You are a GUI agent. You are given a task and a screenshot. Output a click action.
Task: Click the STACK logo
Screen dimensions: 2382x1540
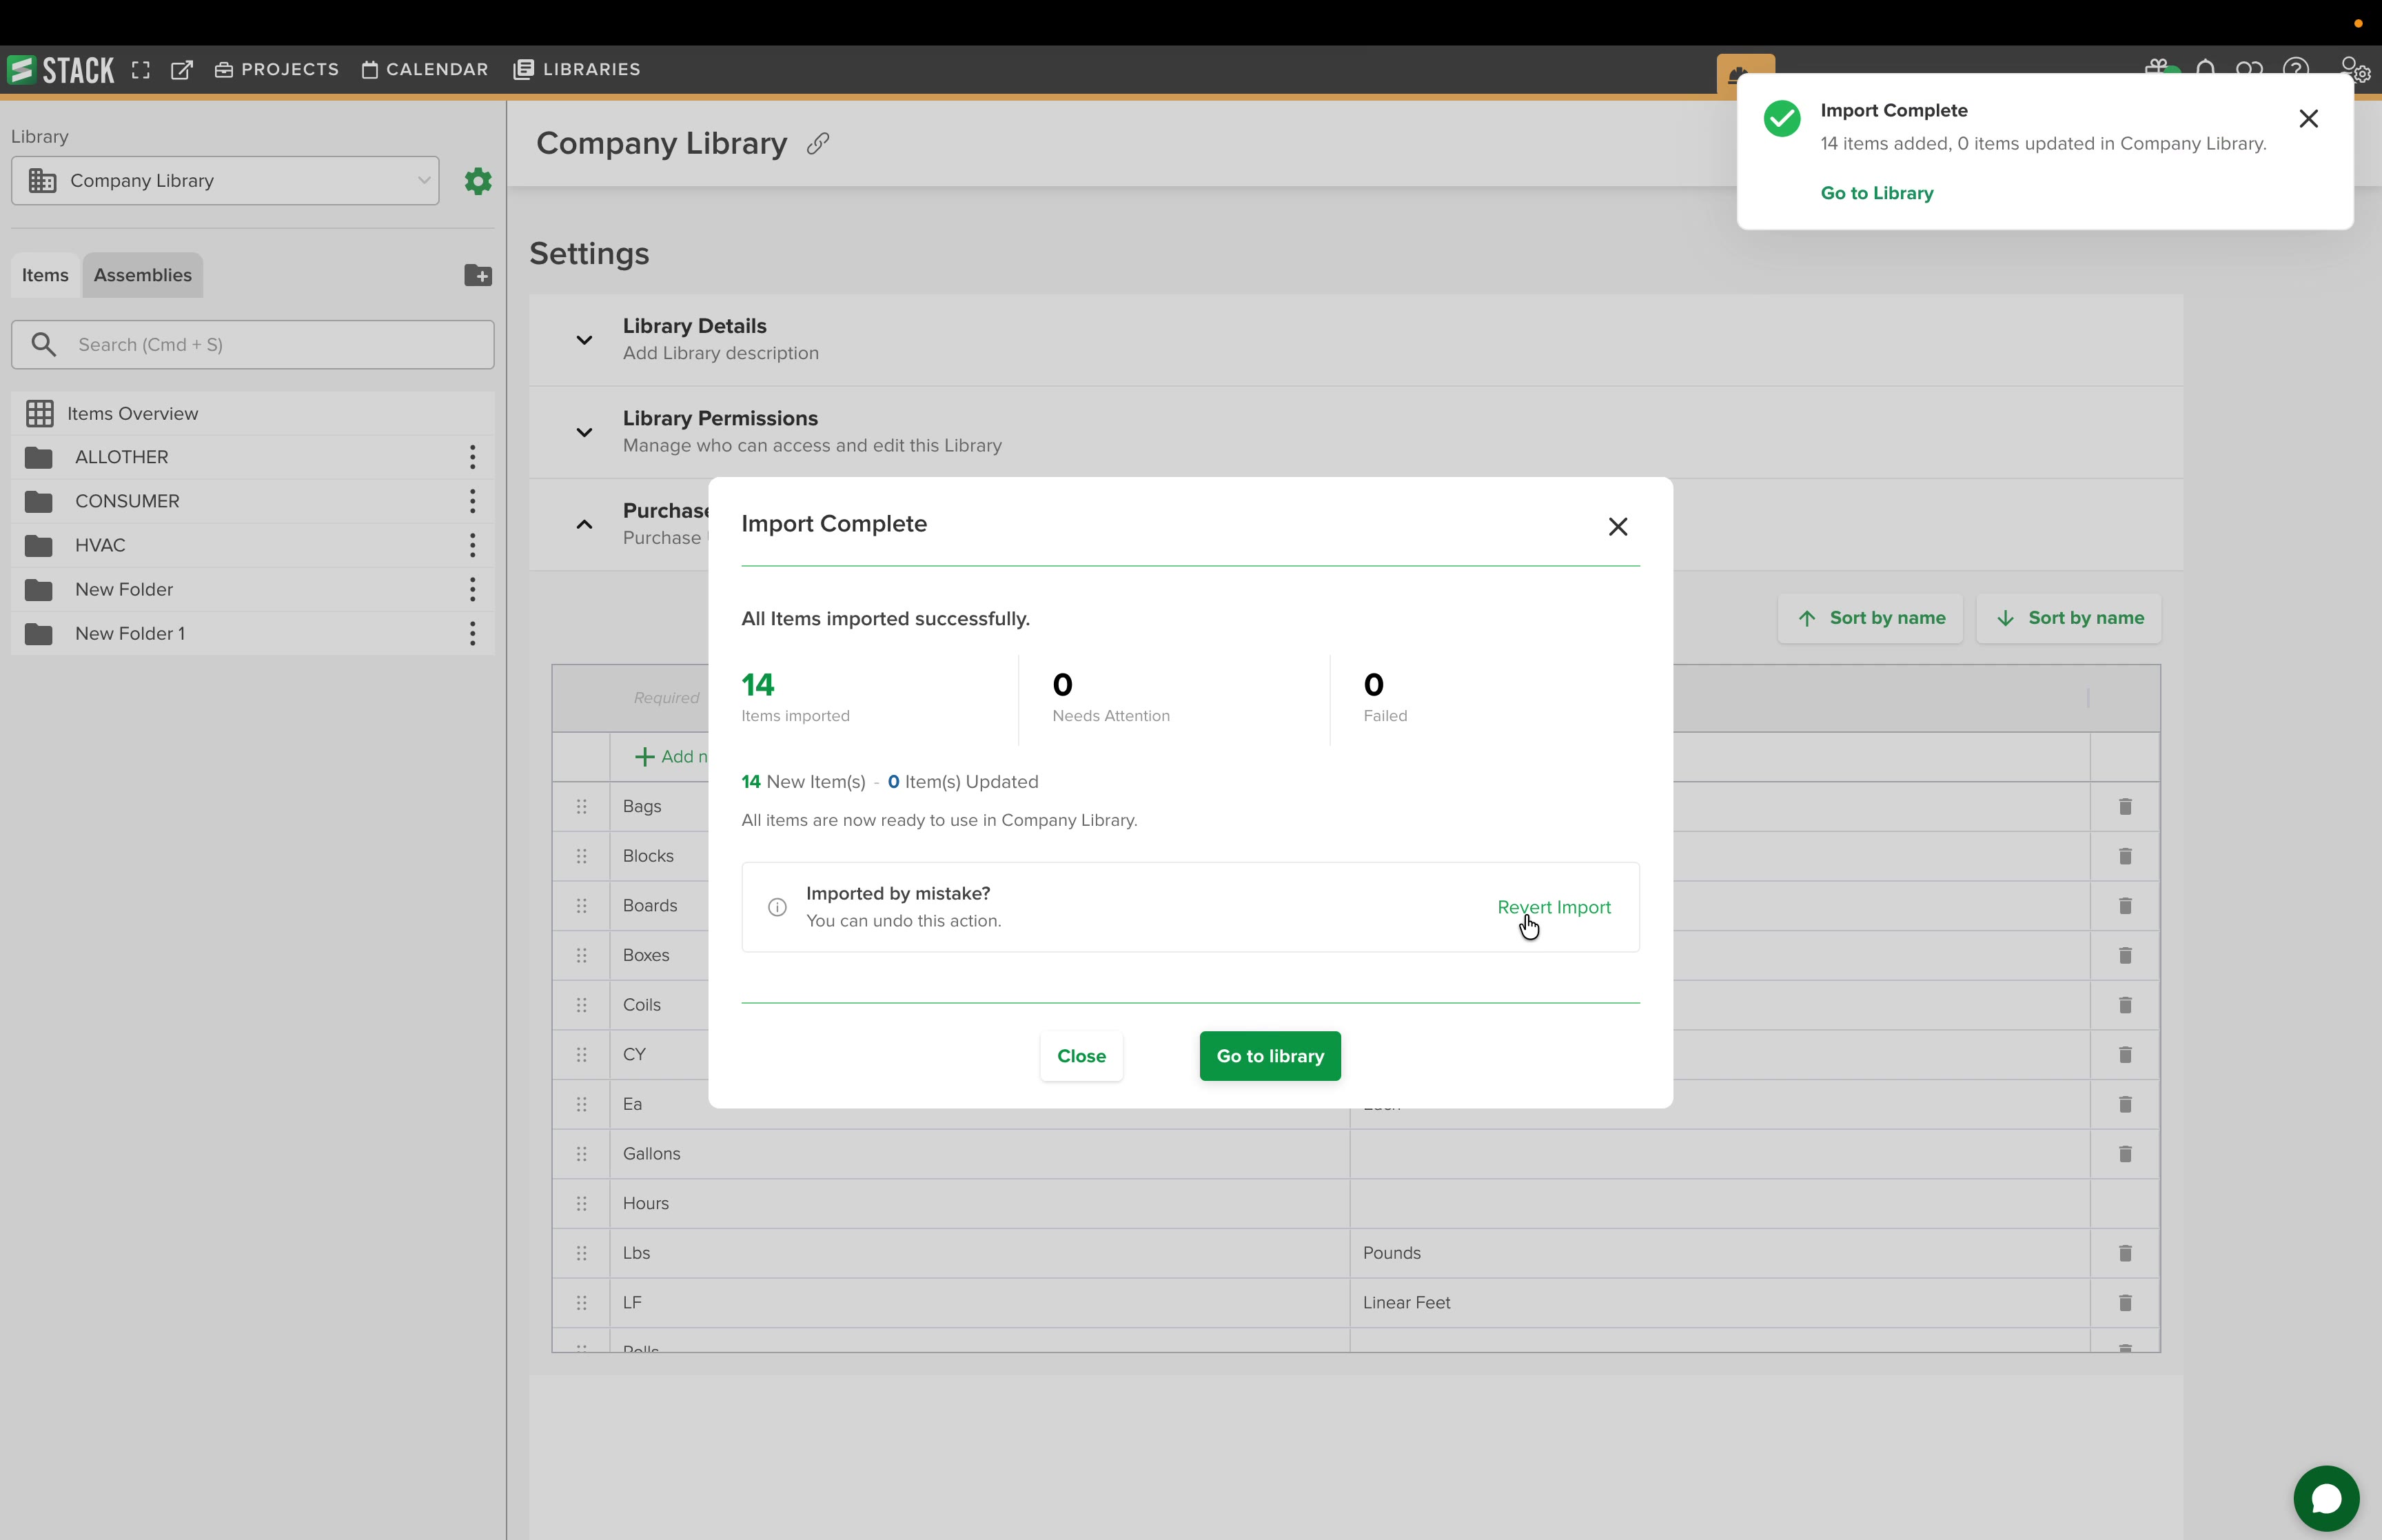(60, 70)
